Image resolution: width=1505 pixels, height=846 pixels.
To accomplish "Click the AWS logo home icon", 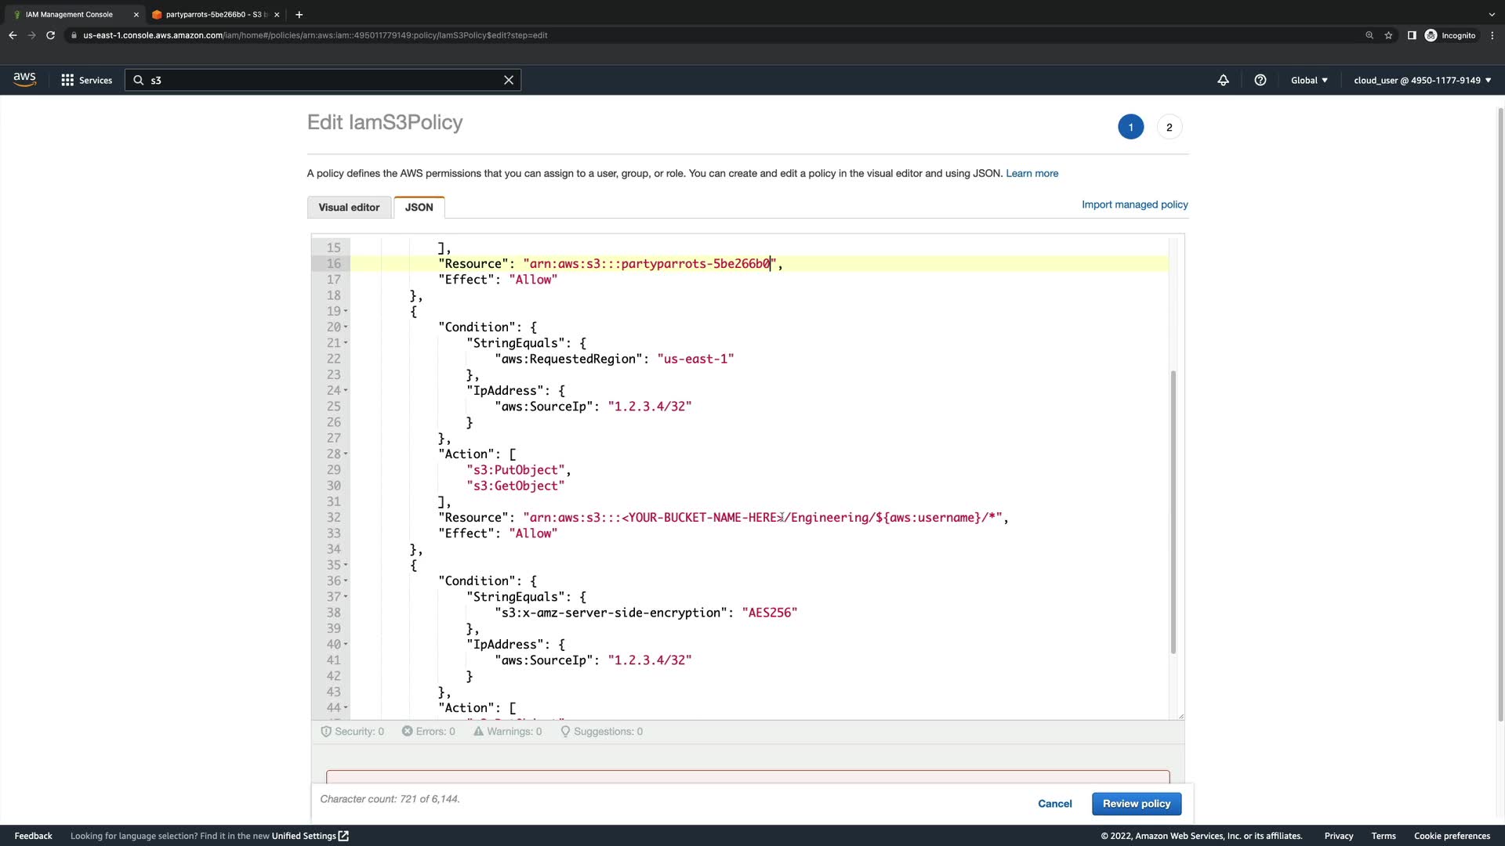I will coord(24,79).
